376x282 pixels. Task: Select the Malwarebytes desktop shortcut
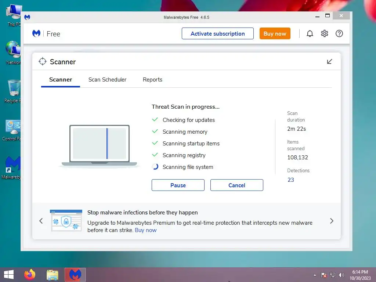tap(11, 167)
